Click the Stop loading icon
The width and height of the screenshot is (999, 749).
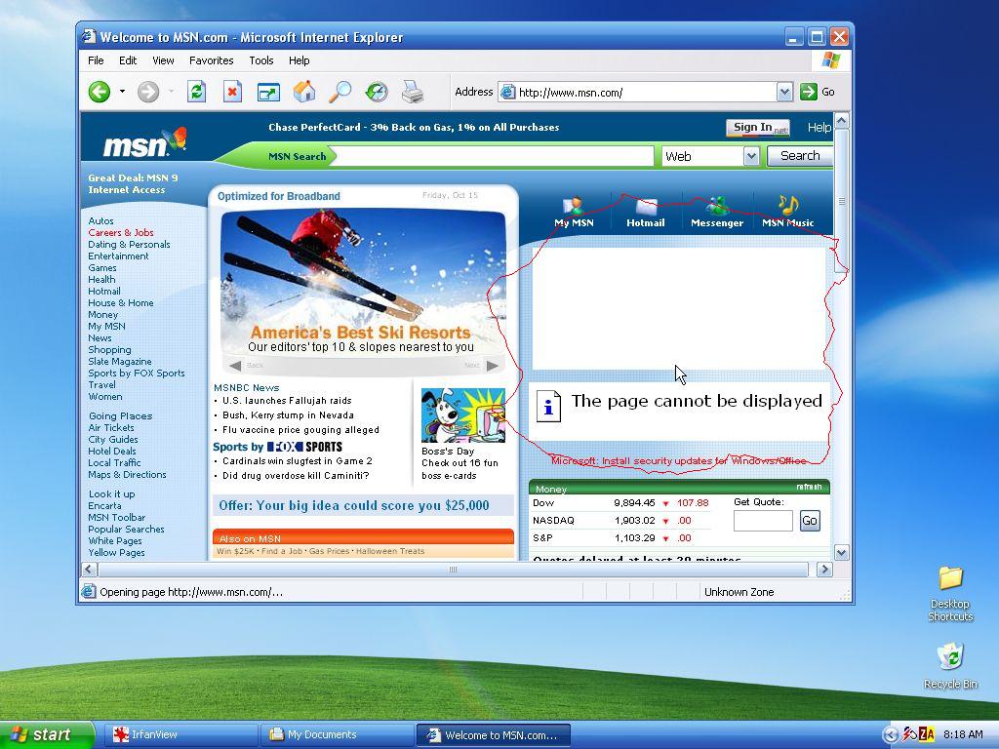(x=232, y=92)
